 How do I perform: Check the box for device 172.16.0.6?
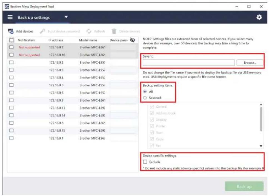click(11, 92)
